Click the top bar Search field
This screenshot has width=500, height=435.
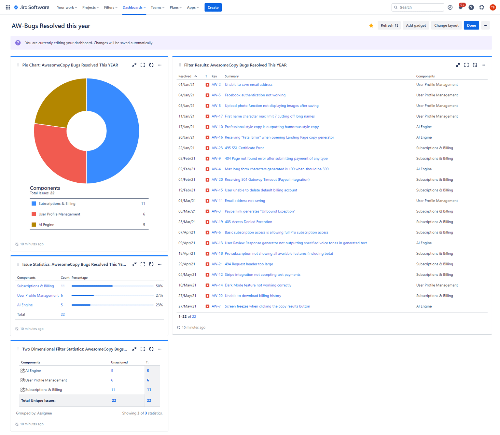418,7
